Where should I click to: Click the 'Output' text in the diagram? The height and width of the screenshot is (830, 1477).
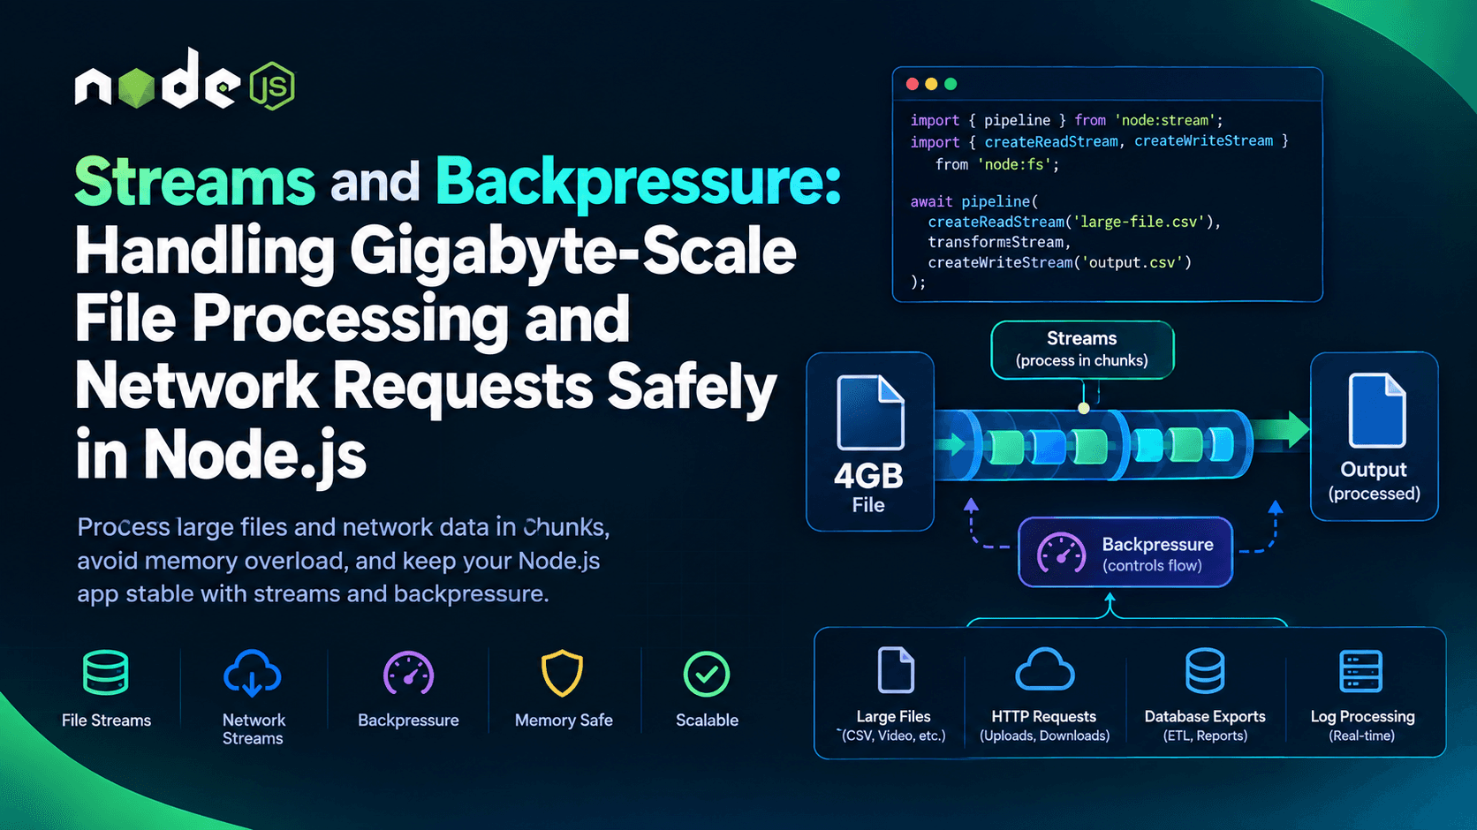(x=1374, y=470)
